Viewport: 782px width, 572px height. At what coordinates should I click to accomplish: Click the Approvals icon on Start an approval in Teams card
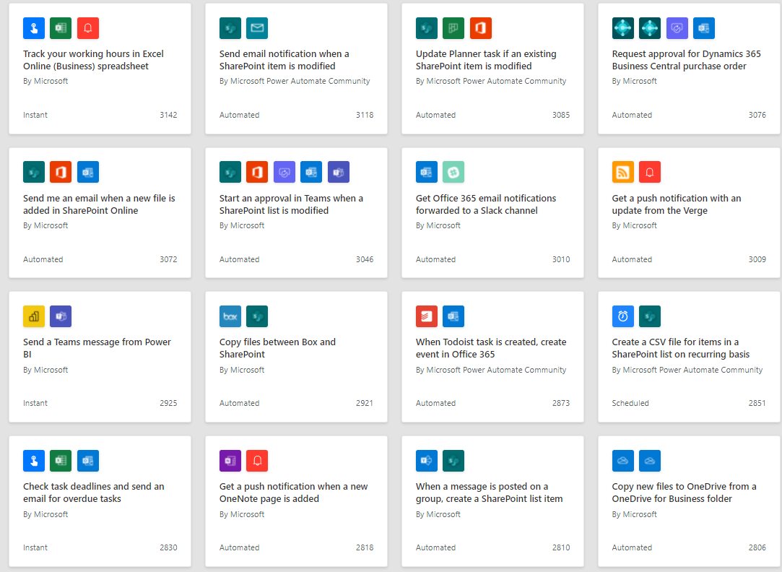[284, 172]
